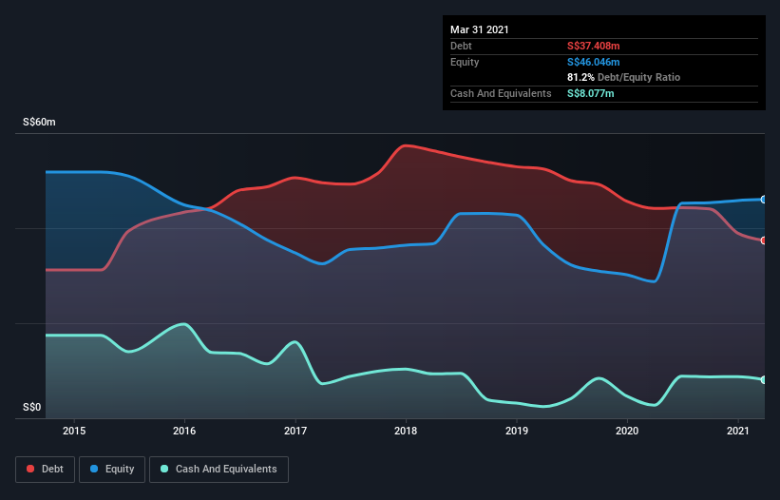This screenshot has height=500, width=780.
Task: Click the red Debt legend dot
Action: point(30,469)
